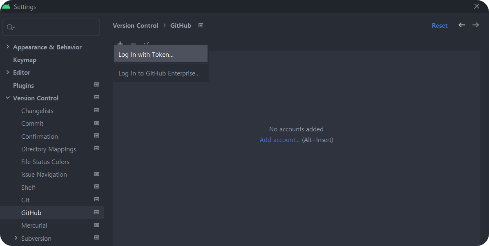This screenshot has width=489, height=246.
Task: Click in the settings search field
Action: coord(51,27)
